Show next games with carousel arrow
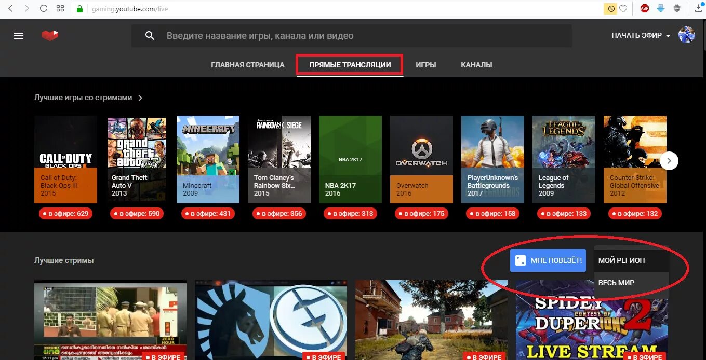This screenshot has height=360, width=706. [669, 161]
